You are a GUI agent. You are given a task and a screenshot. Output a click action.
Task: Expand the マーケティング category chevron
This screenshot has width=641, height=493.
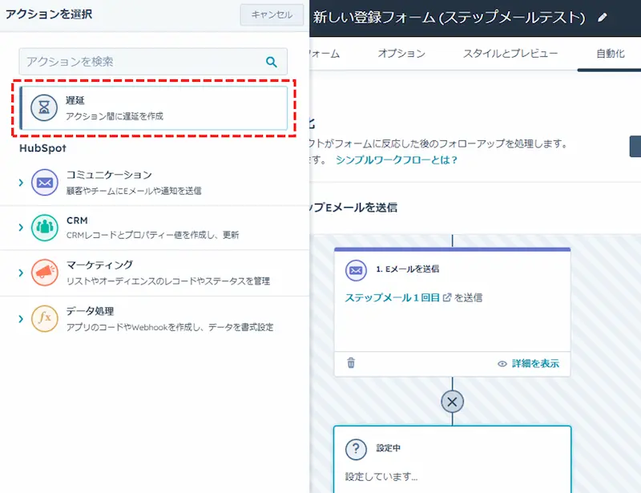pos(21,273)
